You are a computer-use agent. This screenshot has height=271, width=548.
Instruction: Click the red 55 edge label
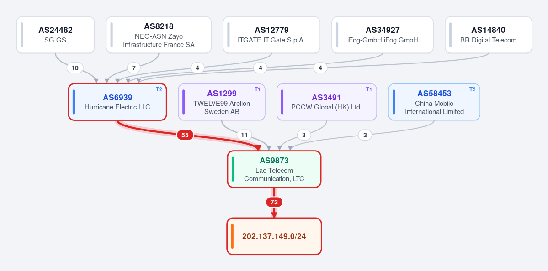[x=185, y=135]
